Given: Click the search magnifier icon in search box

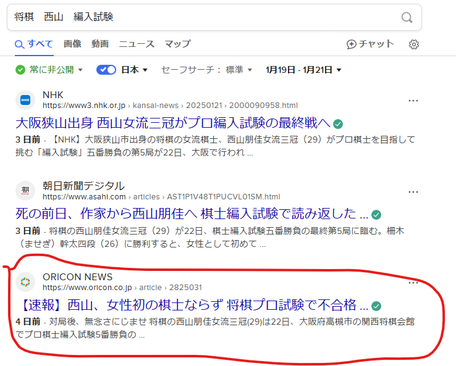Looking at the screenshot, I should [x=407, y=17].
